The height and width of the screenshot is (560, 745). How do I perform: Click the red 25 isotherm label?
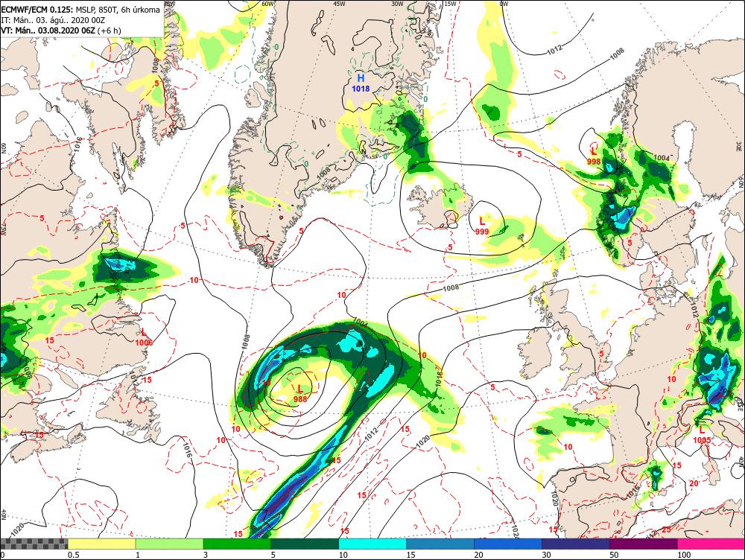(667, 529)
